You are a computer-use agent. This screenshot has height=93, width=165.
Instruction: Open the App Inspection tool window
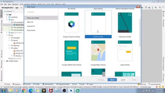click(x=48, y=84)
